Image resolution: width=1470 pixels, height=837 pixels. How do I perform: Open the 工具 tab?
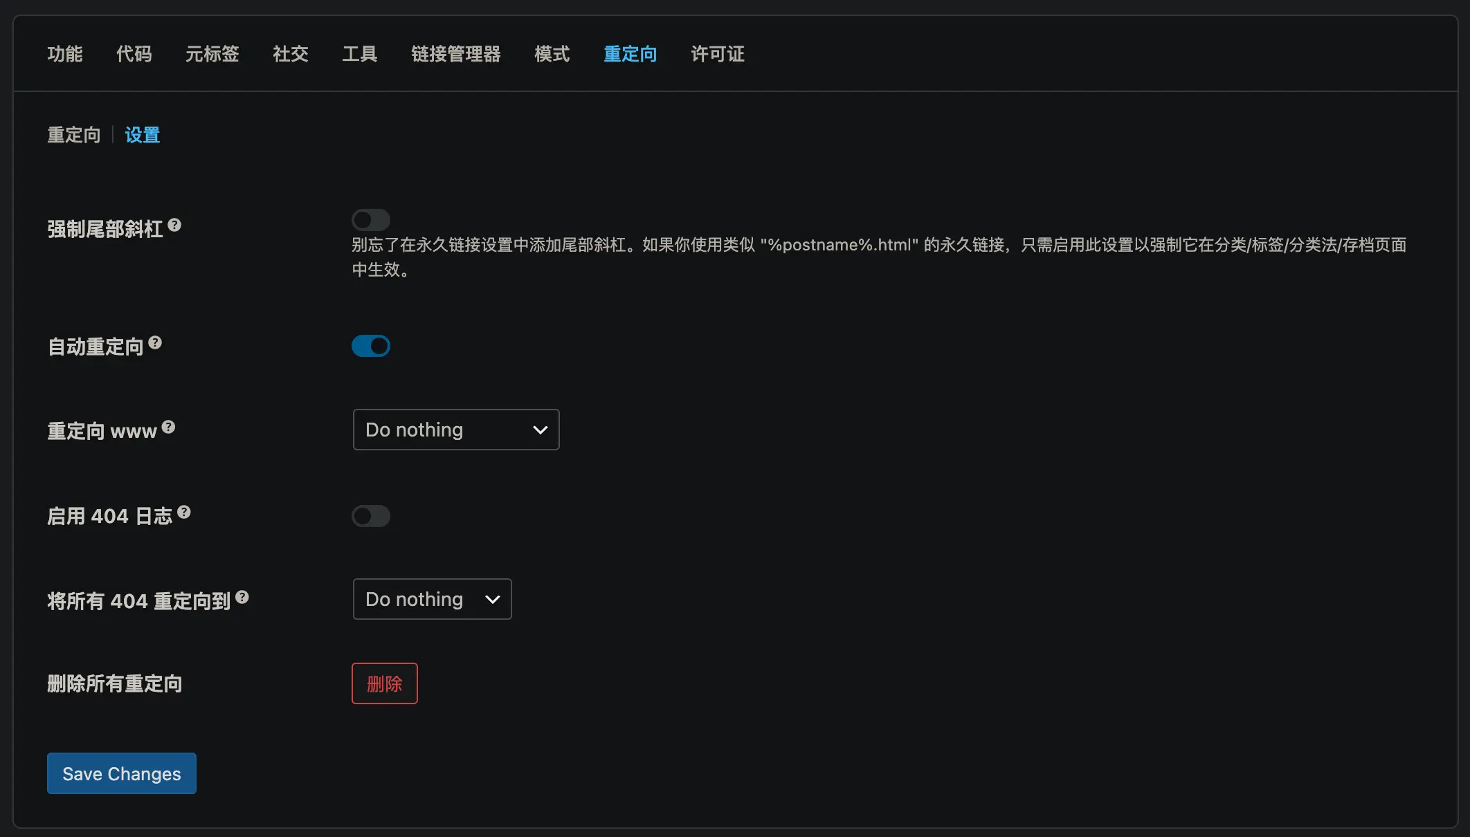pos(360,54)
